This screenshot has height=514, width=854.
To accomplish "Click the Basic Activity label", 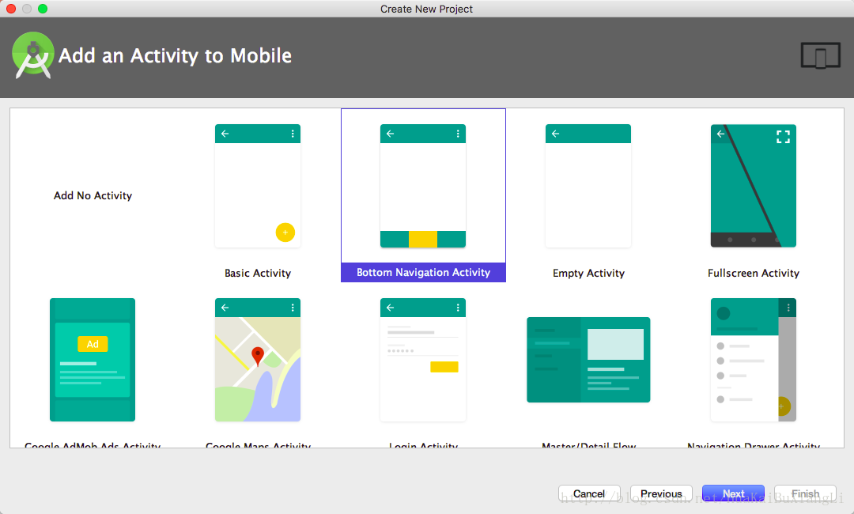I will (x=258, y=273).
